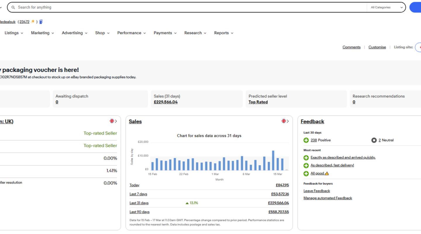
Task: Expand the Listings menu
Action: coord(14,33)
